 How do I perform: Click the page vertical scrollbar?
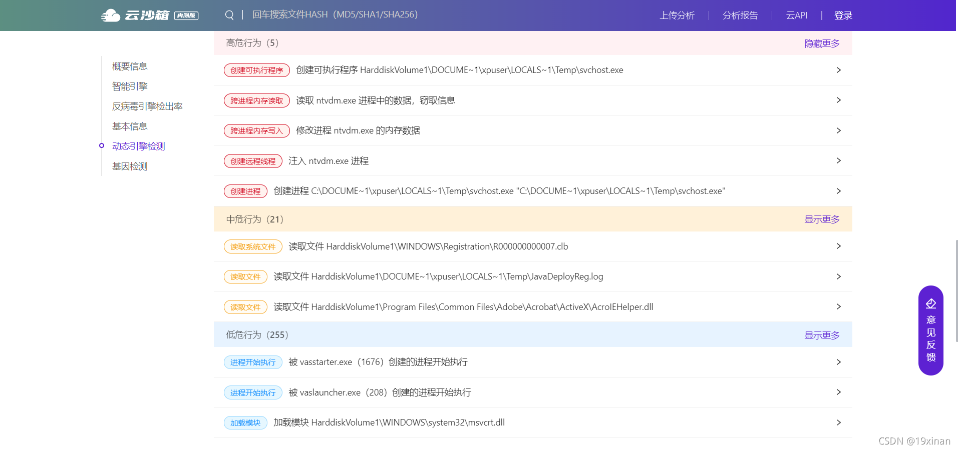click(956, 290)
